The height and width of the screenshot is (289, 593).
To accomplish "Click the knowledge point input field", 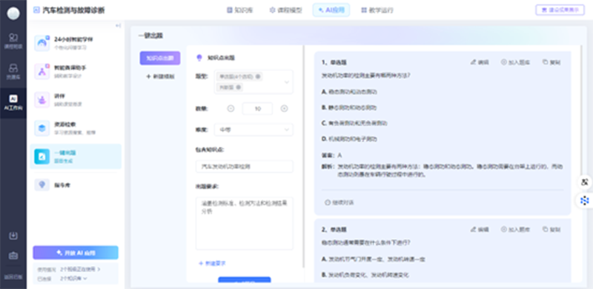I will point(245,167).
